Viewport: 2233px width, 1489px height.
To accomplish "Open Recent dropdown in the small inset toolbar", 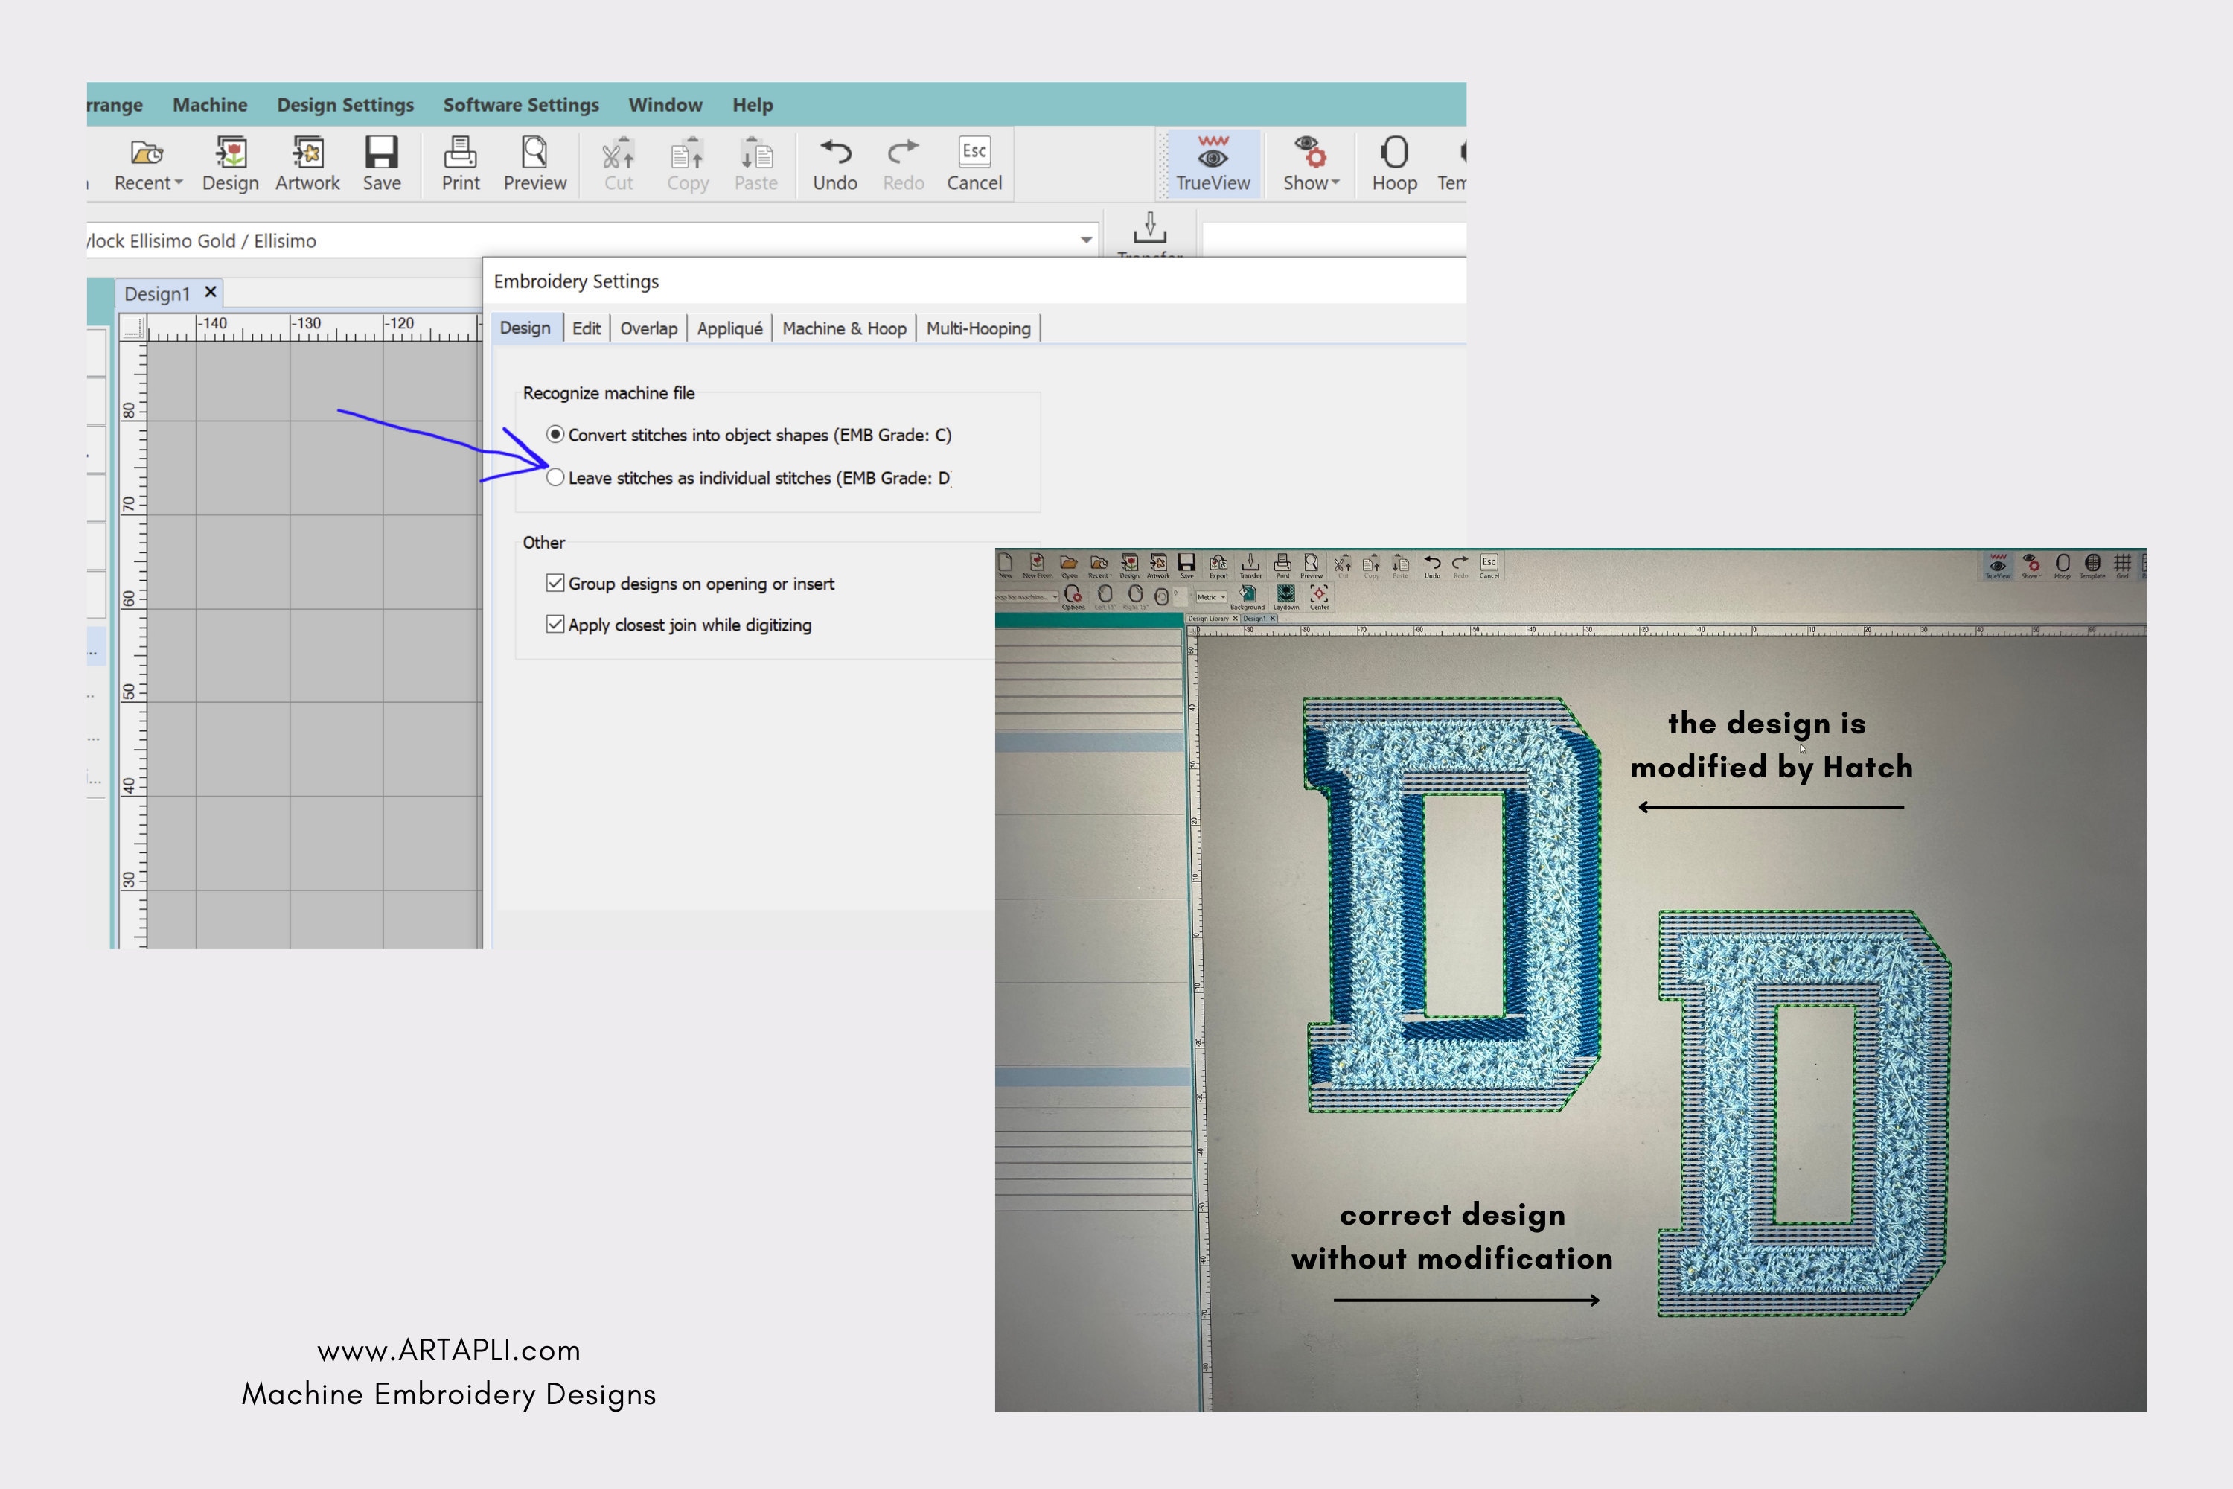I will [1099, 566].
